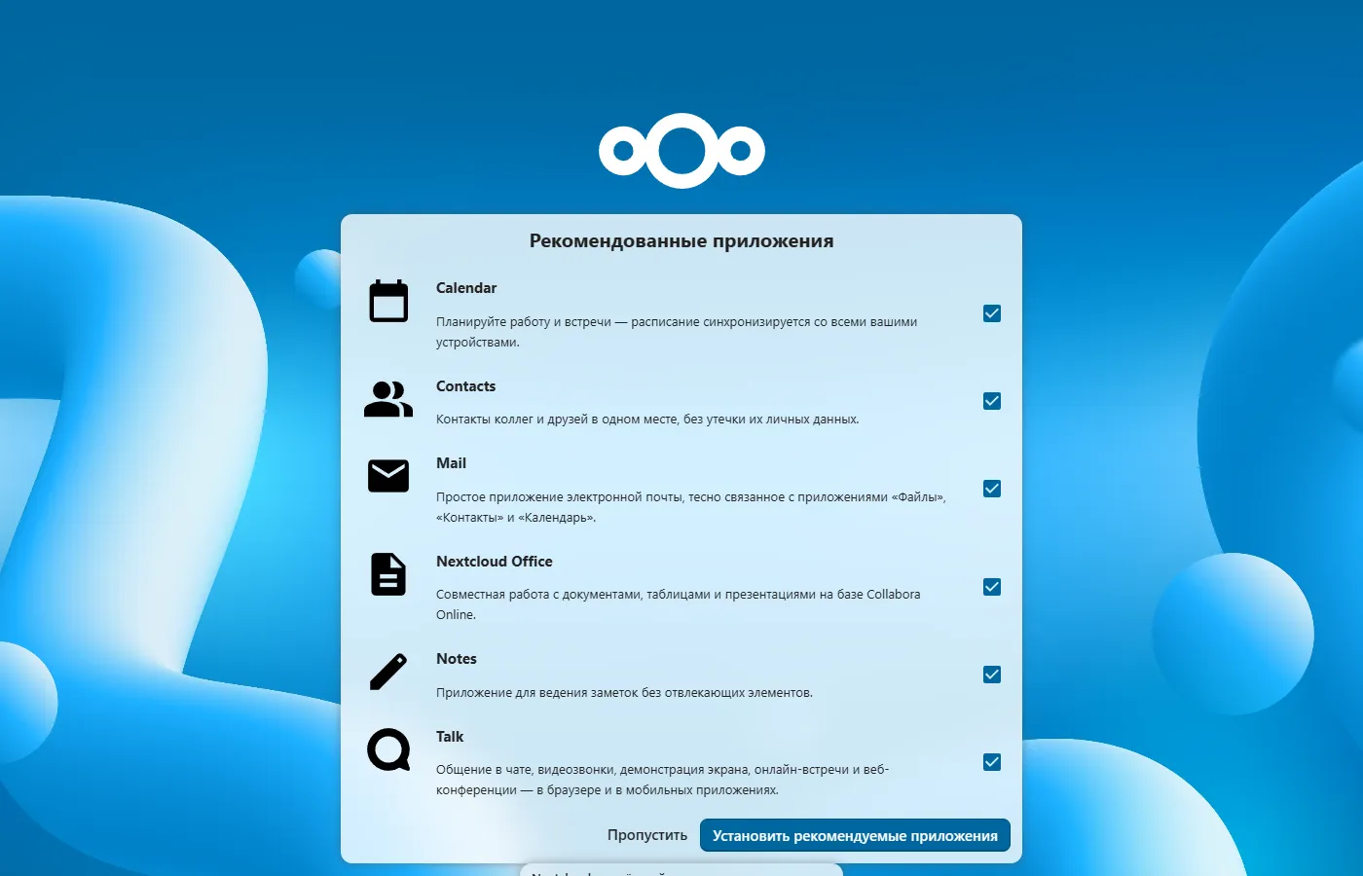Uncheck the Calendar app checkbox
Image resolution: width=1363 pixels, height=876 pixels.
tap(992, 313)
